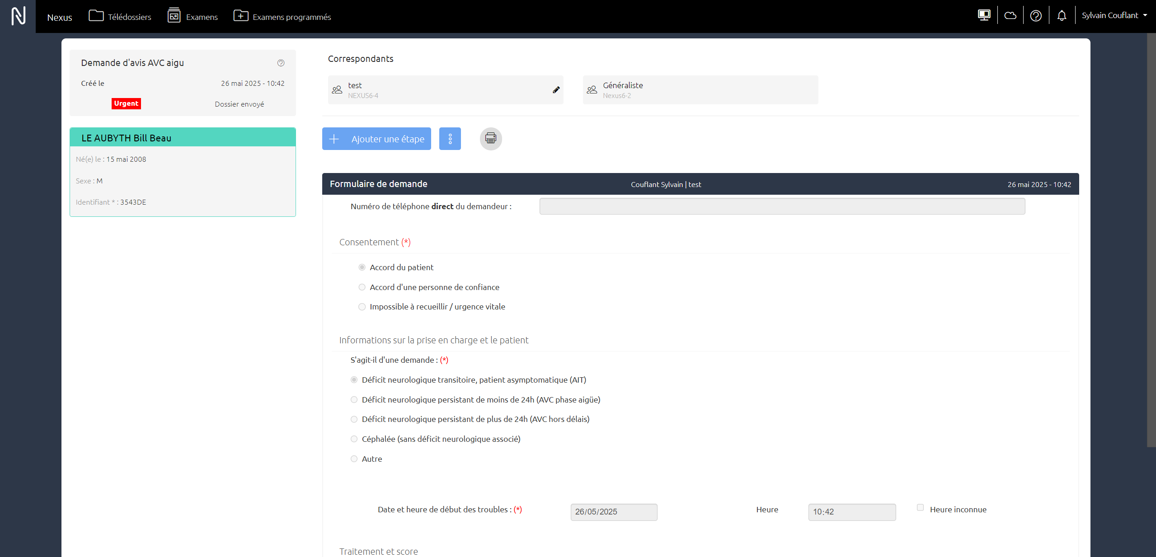Toggle the Heure inconnue checkbox

920,508
